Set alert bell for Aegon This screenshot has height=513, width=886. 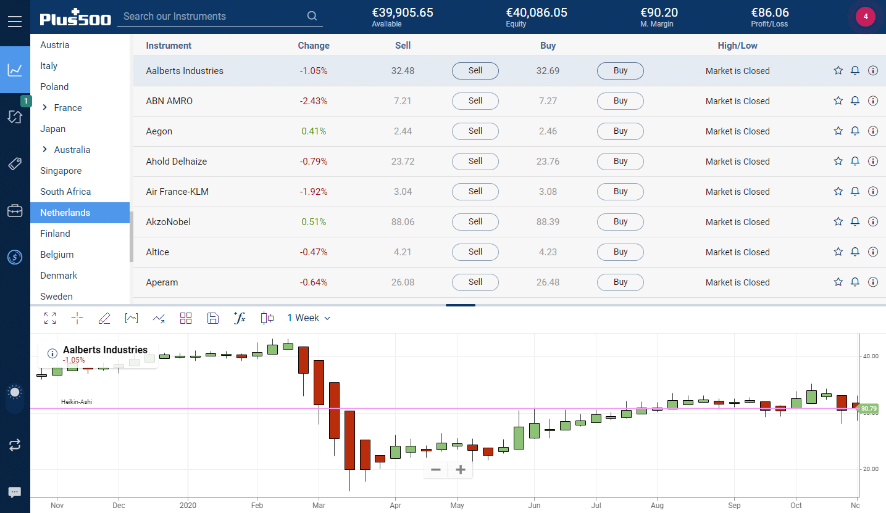[x=855, y=131]
